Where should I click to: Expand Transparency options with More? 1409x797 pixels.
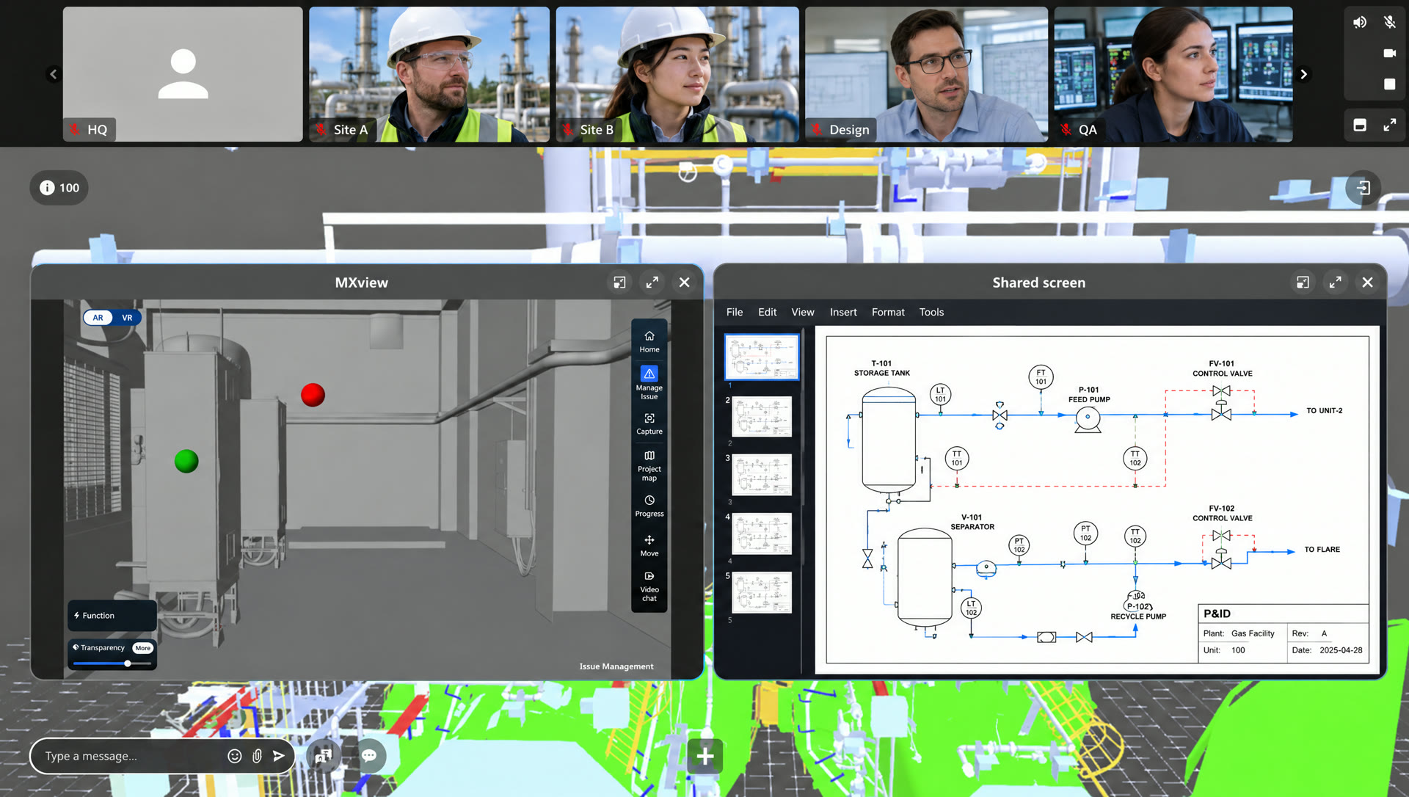pos(142,648)
